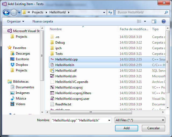The image size is (172, 137).
Task: Click the HelloWorld.vcxproj project icon
Action: [x=52, y=87]
